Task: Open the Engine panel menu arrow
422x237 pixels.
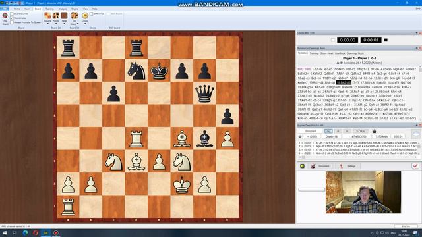Action: (x=417, y=126)
